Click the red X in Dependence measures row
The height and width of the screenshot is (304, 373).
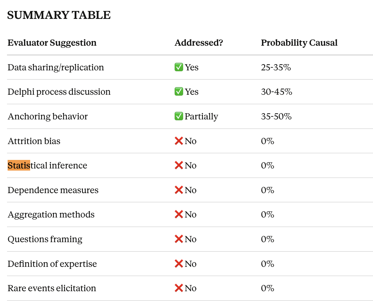(179, 190)
